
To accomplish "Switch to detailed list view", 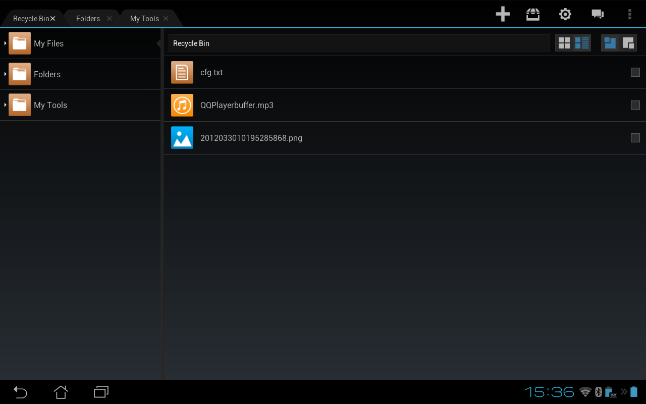I will [581, 43].
